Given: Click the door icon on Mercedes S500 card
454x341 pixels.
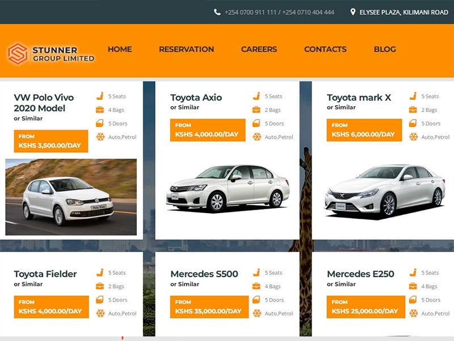Looking at the screenshot, I should pos(257,300).
